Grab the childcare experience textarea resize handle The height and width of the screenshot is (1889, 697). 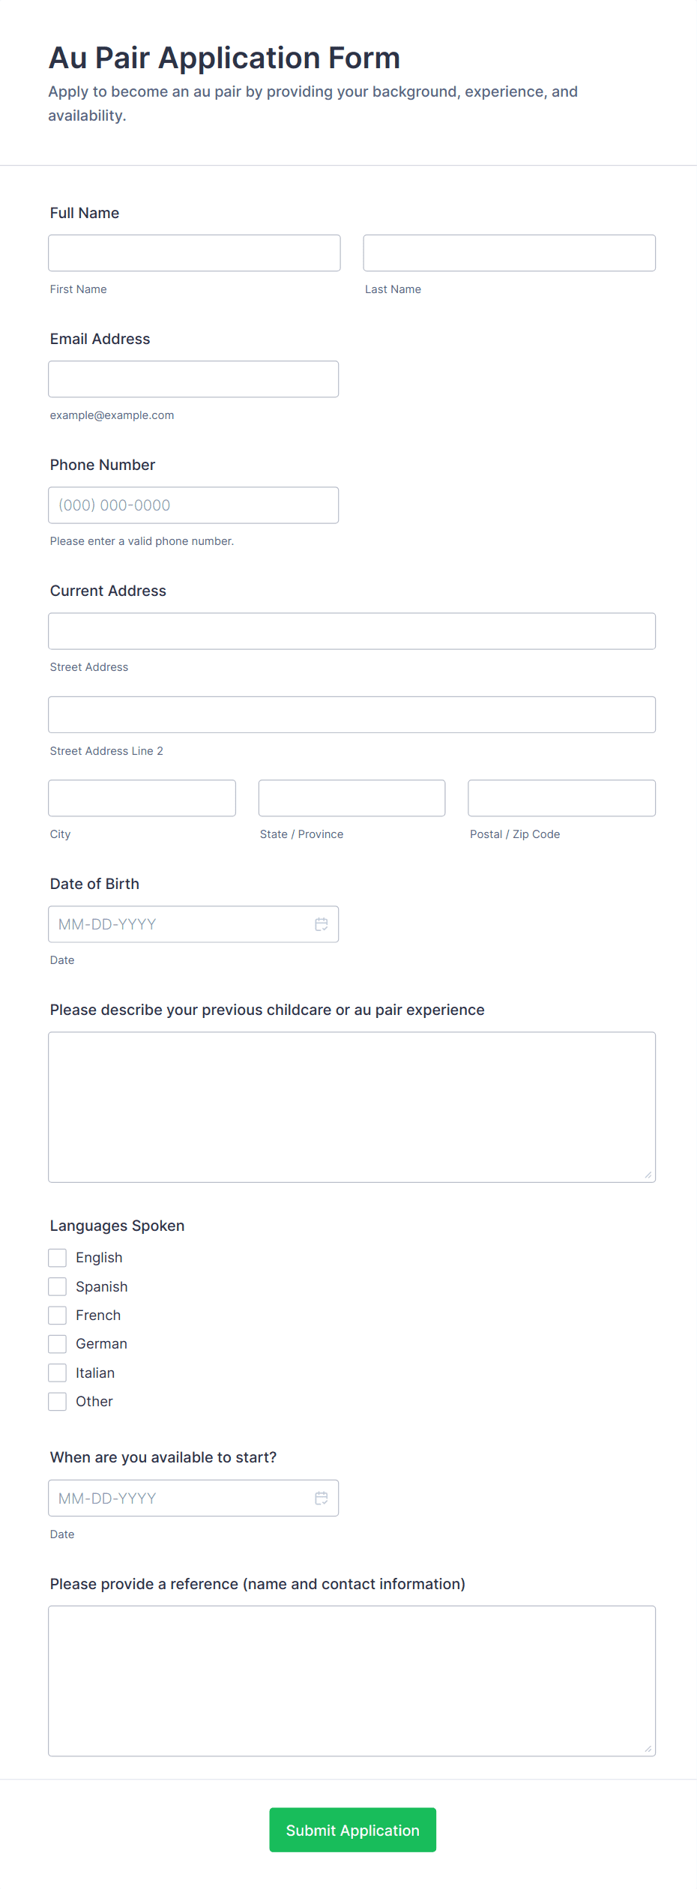point(648,1175)
